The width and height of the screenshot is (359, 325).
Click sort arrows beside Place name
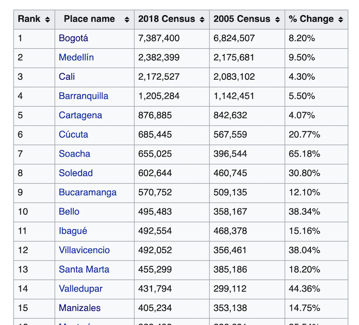[127, 19]
